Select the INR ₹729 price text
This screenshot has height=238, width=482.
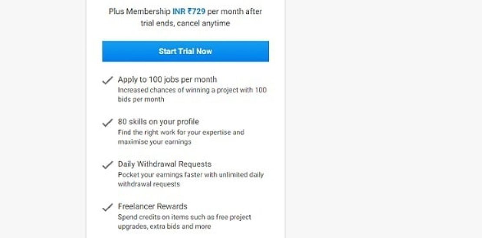[x=189, y=12]
